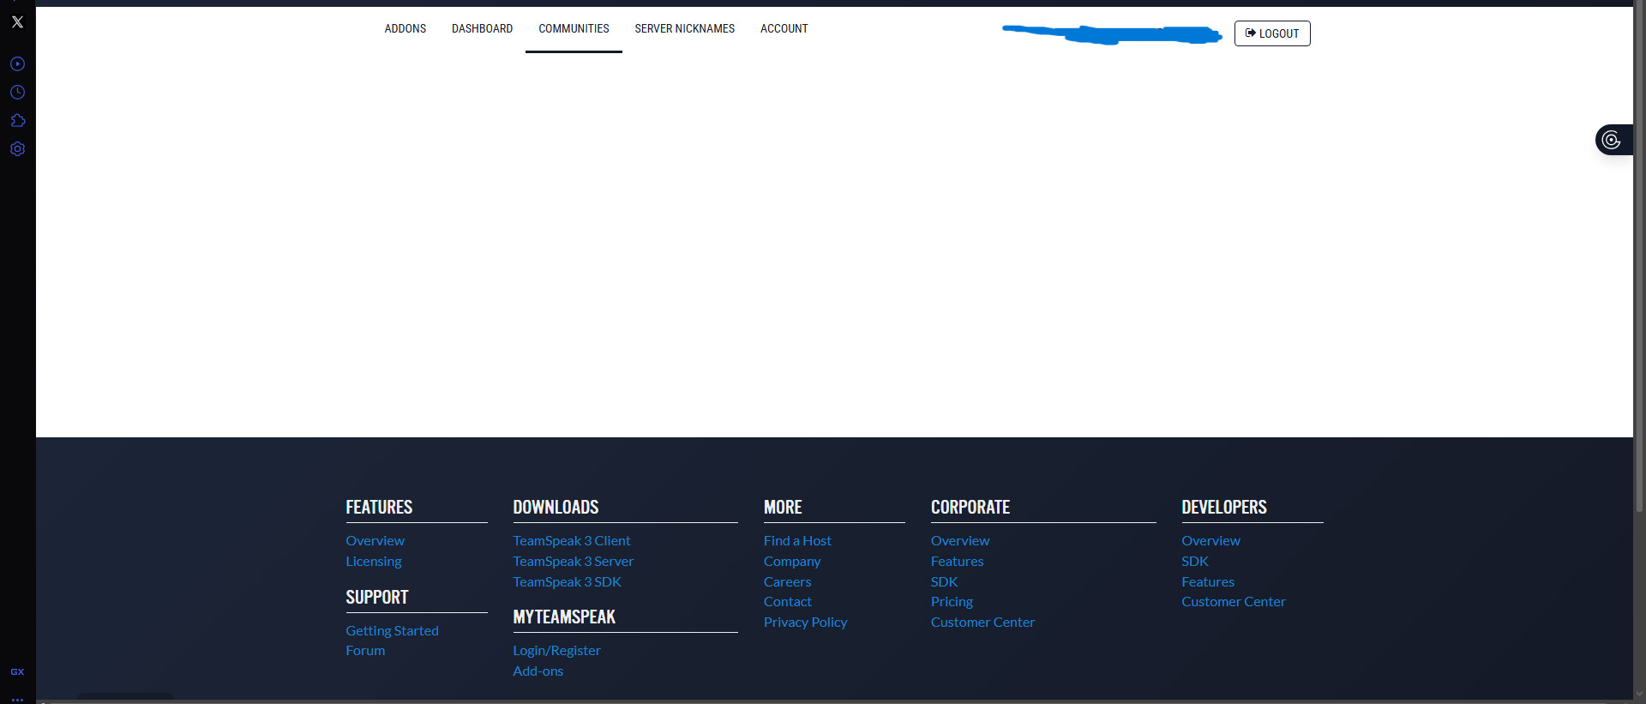Select the Communities tab
The image size is (1646, 704).
(x=574, y=29)
